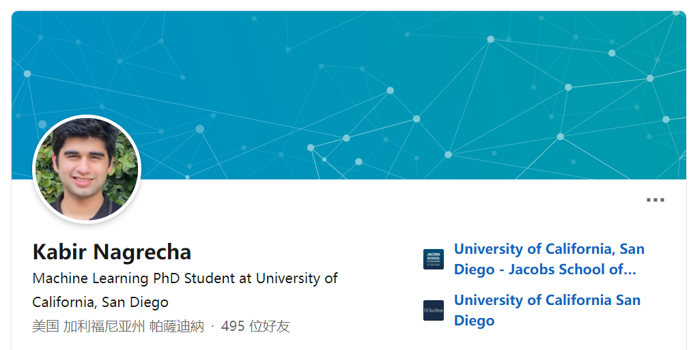This screenshot has width=691, height=350.
Task: Click the dot separator before 495 位好友
Action: pos(212,327)
